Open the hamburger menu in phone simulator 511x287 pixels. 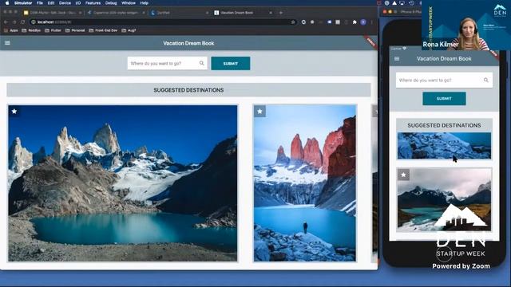click(x=397, y=59)
